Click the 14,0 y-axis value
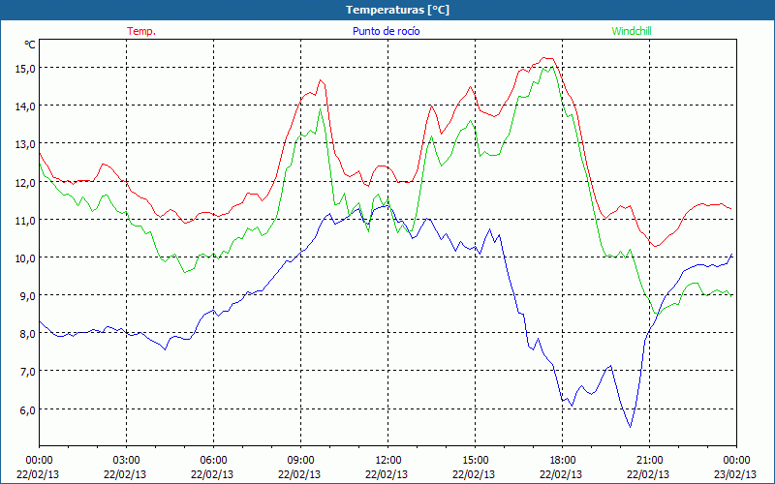775x484 pixels. [24, 106]
